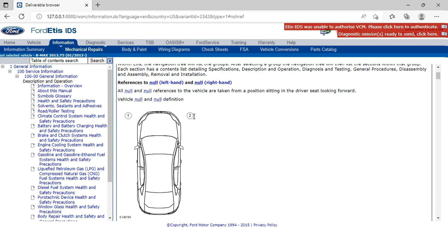Viewport: 448px width, 234px height.
Task: Click the Table of contents search field
Action: coord(58,61)
